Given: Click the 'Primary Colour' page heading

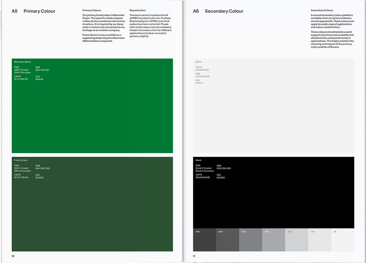Looking at the screenshot, I should point(39,11).
